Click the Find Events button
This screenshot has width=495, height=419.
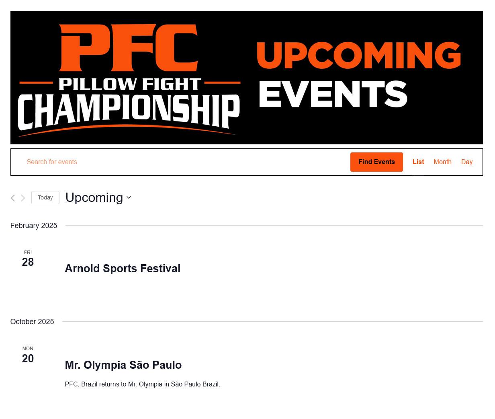pos(376,162)
